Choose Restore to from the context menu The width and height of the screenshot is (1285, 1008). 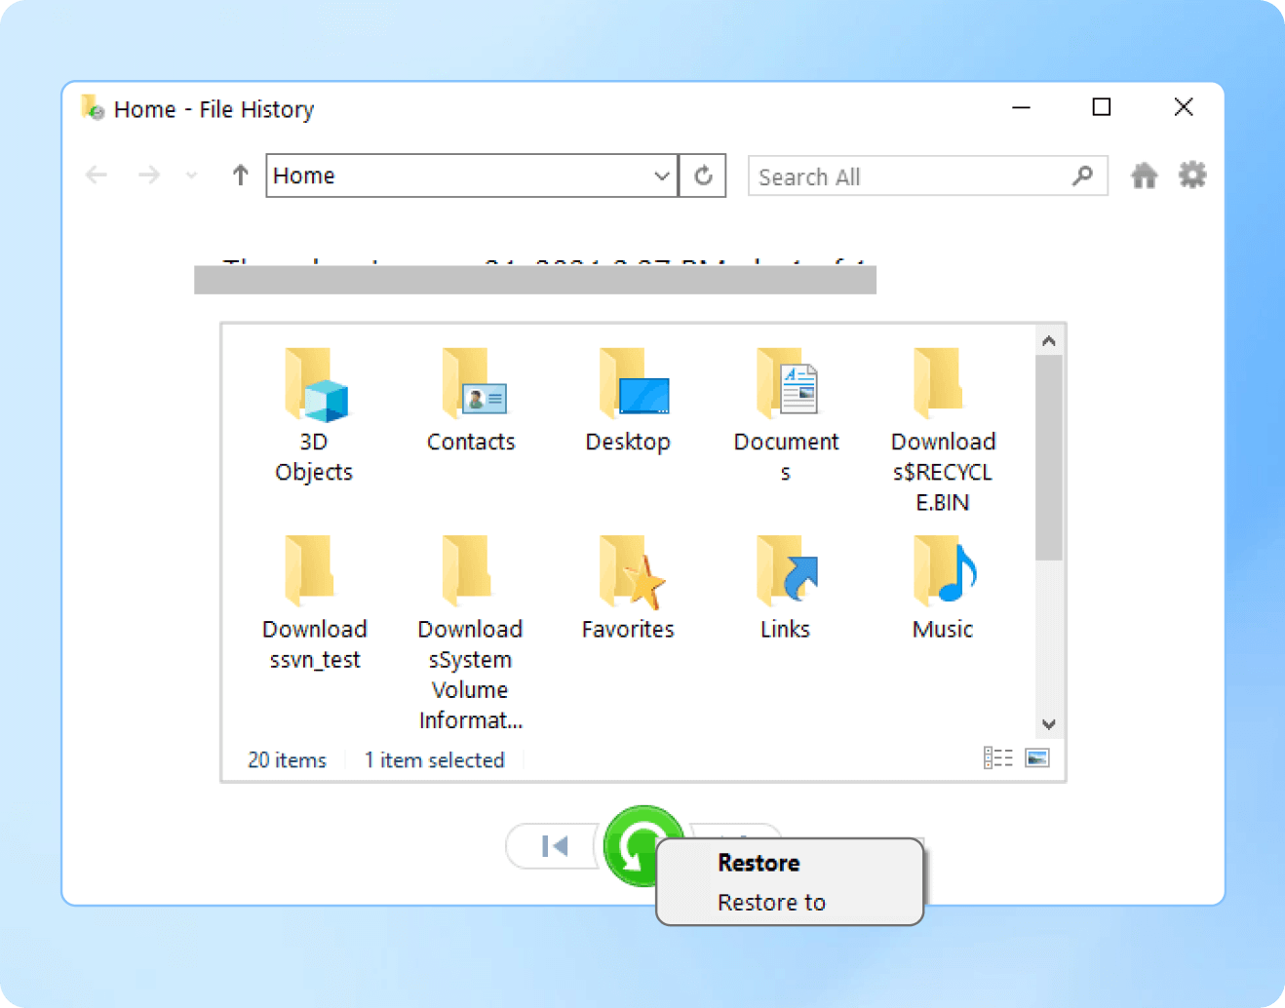tap(771, 903)
